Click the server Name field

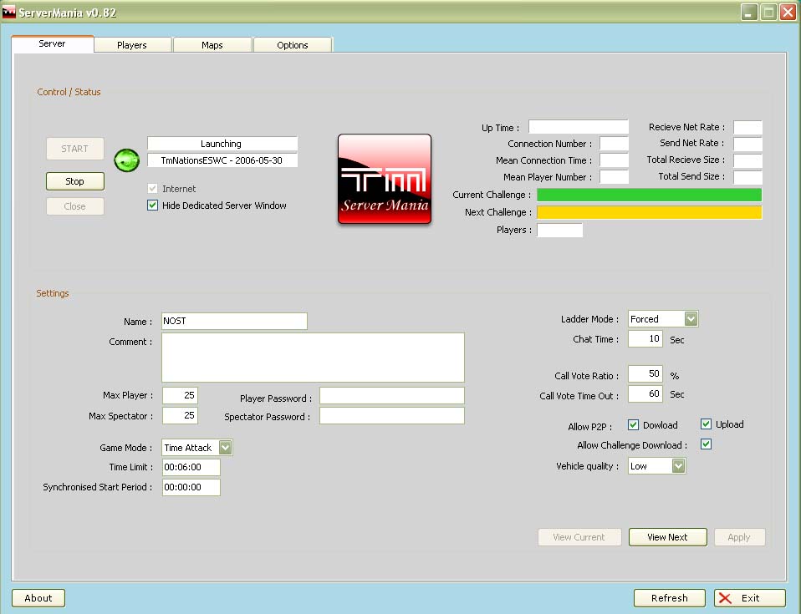234,321
